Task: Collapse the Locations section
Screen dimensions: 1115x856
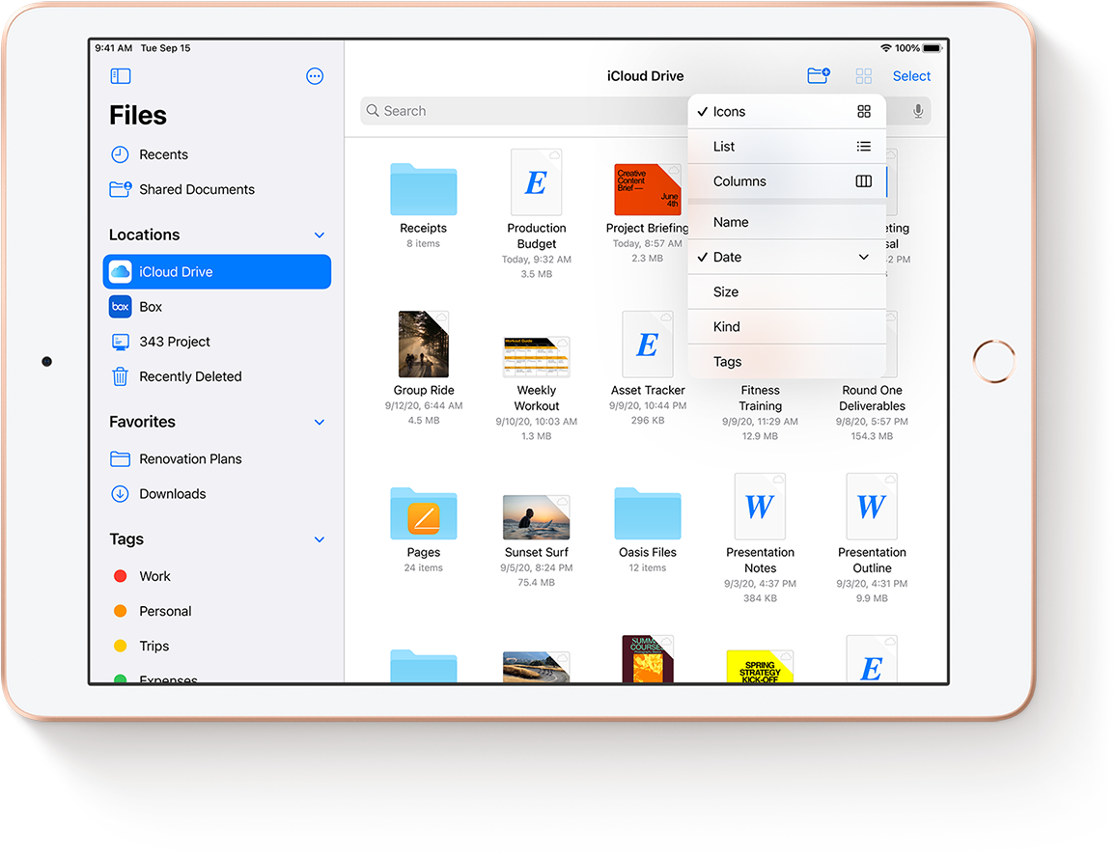Action: click(320, 235)
